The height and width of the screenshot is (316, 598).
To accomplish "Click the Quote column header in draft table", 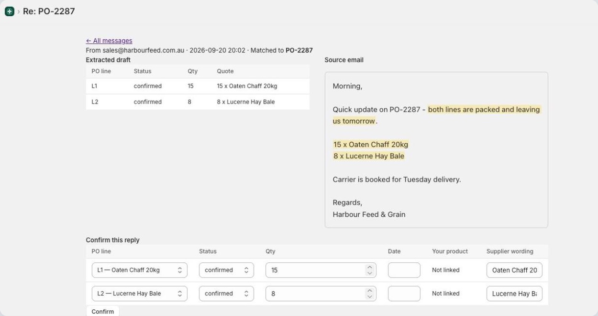I will click(x=225, y=71).
